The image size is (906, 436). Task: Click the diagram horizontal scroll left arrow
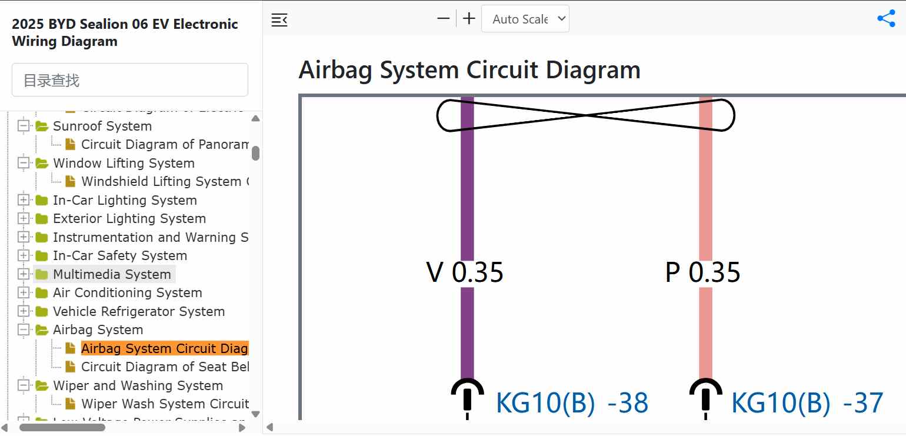(269, 428)
